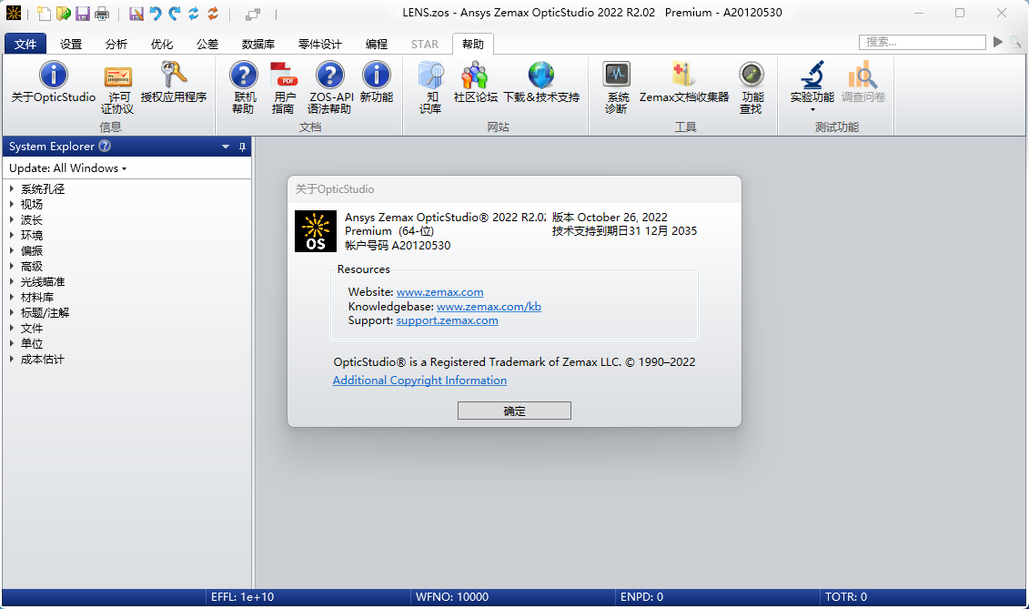
Task: Click the System Explorer help question mark
Action: click(105, 146)
